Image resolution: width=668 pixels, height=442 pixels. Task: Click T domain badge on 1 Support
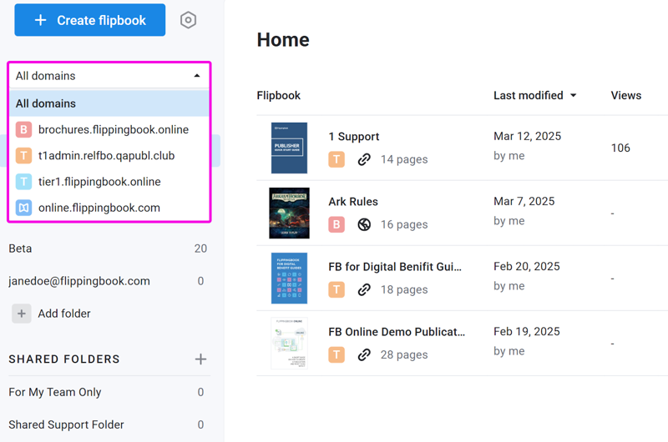(x=337, y=159)
